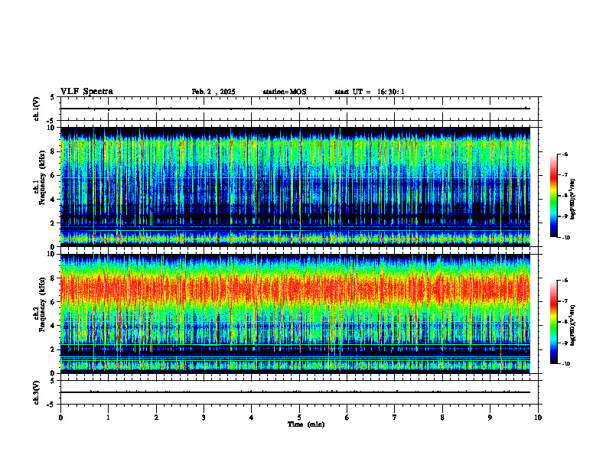Click the 'VLF Spectra' plot title
This screenshot has height=468, width=606.
[x=87, y=92]
